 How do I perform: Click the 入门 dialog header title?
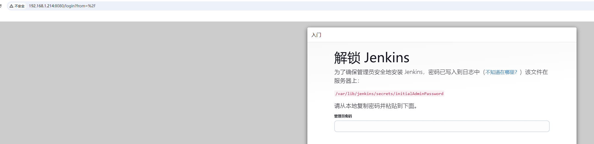(x=316, y=35)
